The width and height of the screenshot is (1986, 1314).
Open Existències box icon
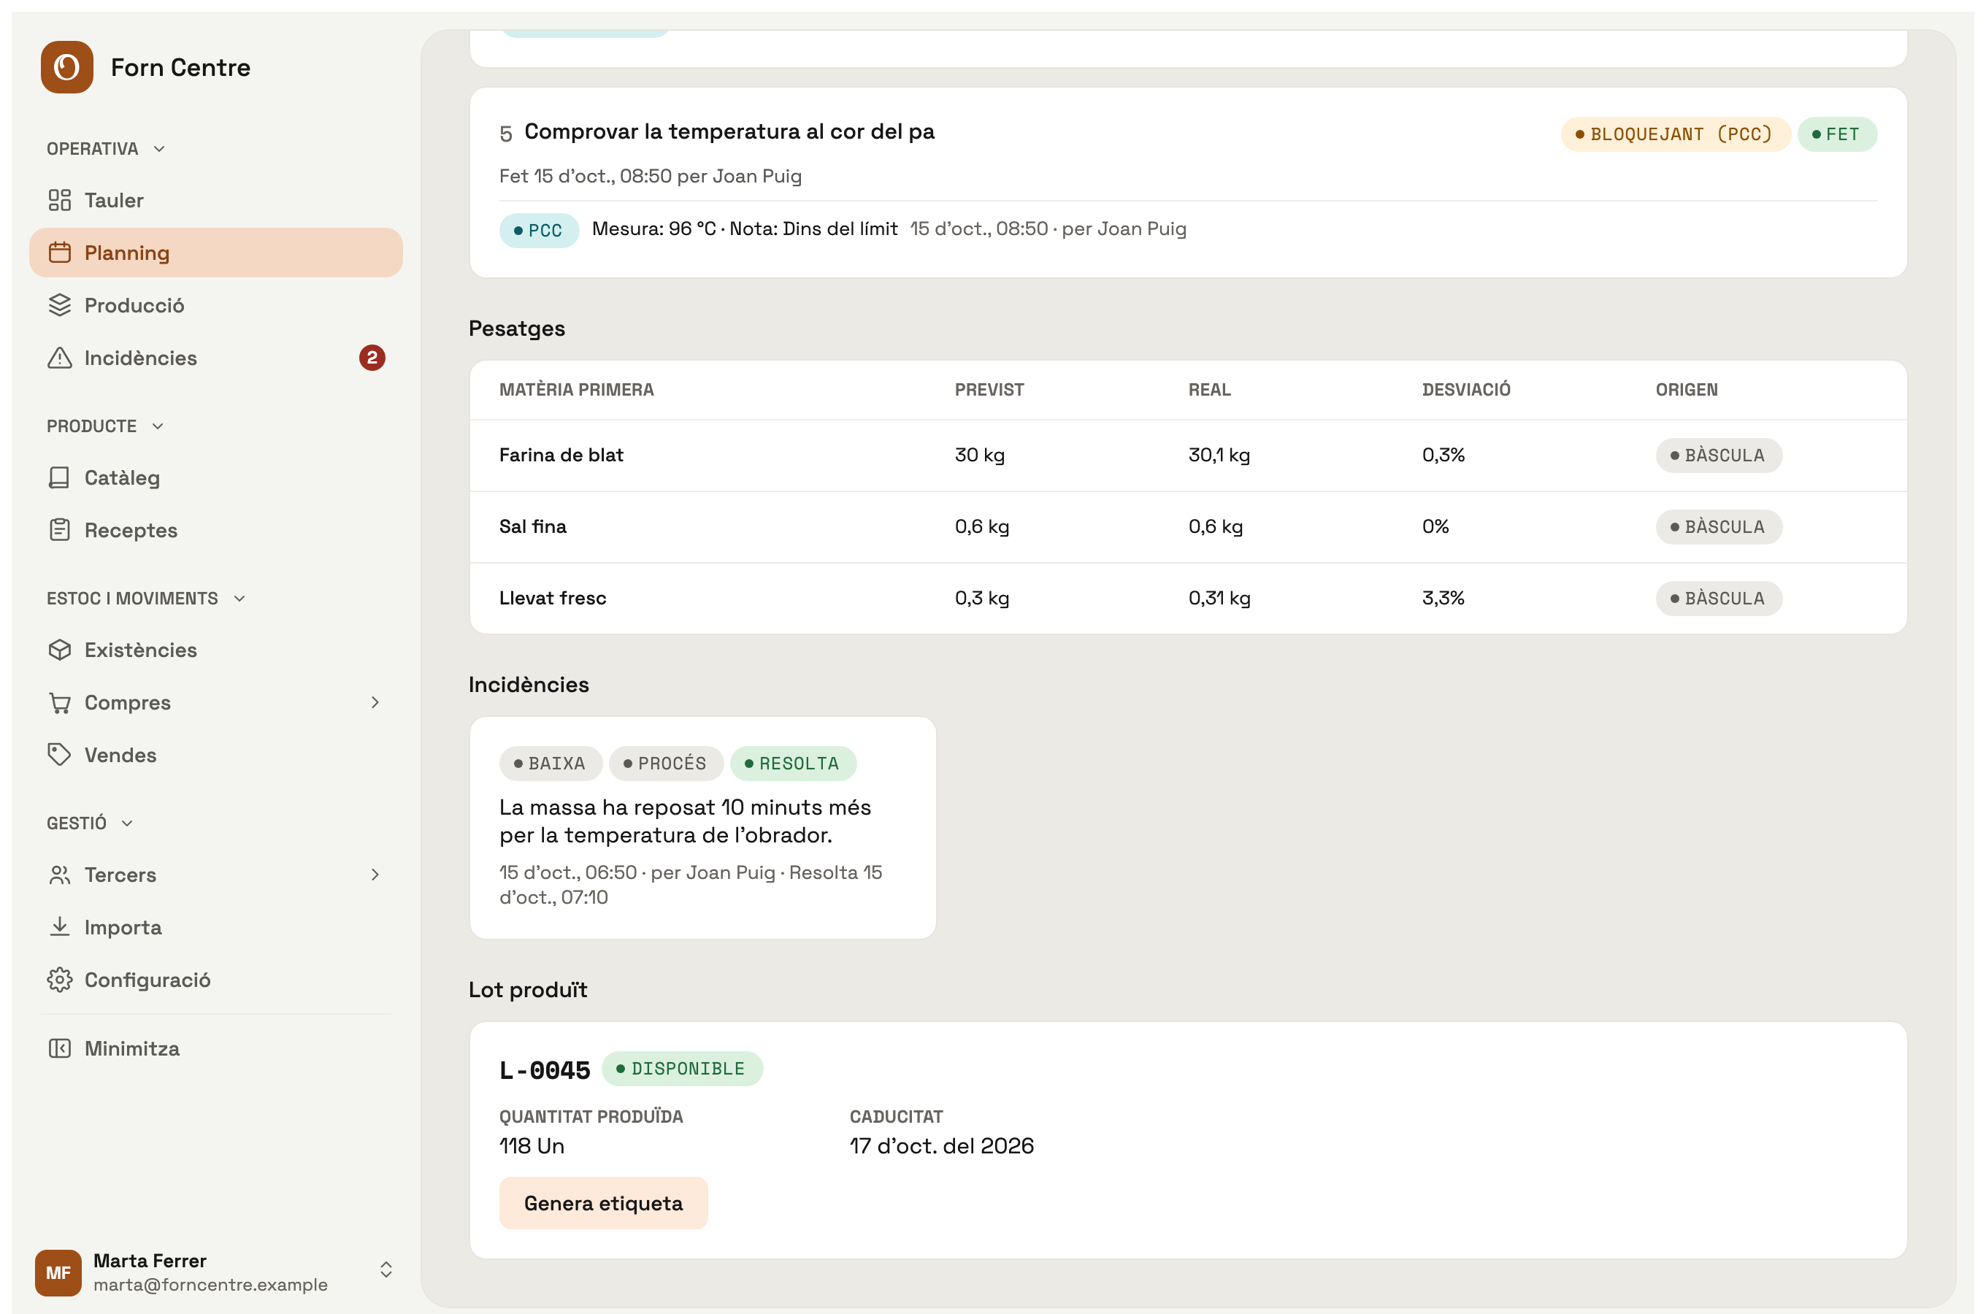tap(59, 650)
